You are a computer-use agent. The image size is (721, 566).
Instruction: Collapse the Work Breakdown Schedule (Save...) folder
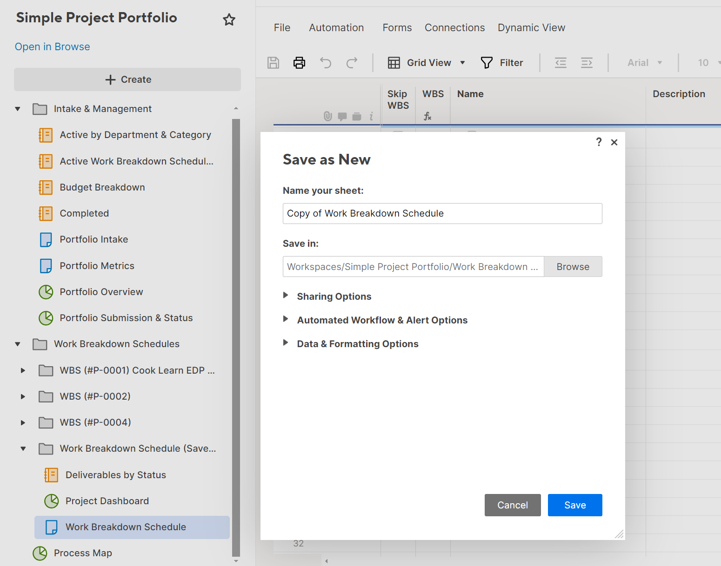(x=23, y=449)
